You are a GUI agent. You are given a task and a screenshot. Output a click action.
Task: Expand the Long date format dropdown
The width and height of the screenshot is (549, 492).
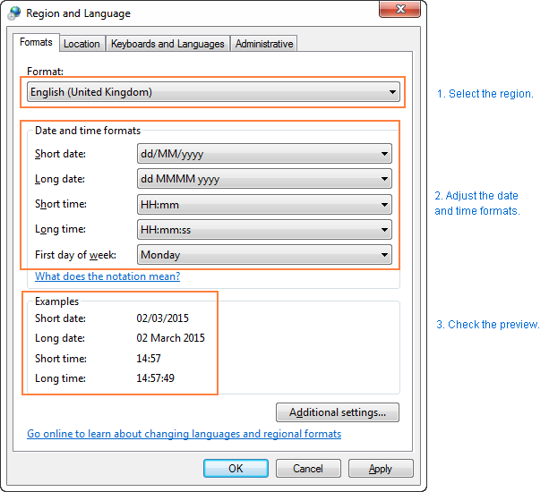(265, 179)
